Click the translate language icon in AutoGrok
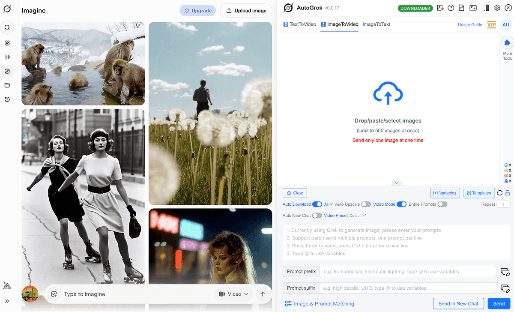The height and width of the screenshot is (312, 514). coord(440,8)
